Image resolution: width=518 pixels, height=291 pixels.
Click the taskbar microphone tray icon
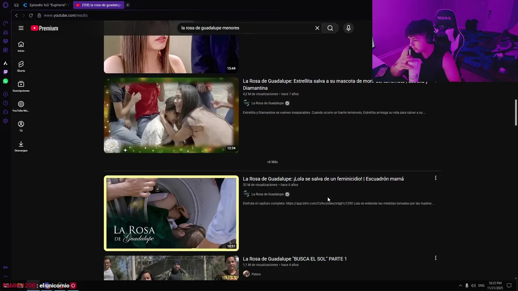click(467, 286)
